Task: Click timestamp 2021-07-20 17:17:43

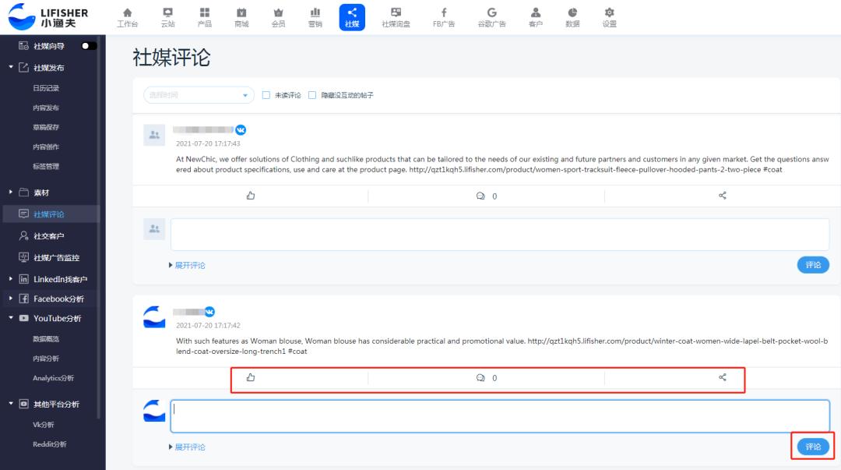Action: [208, 143]
